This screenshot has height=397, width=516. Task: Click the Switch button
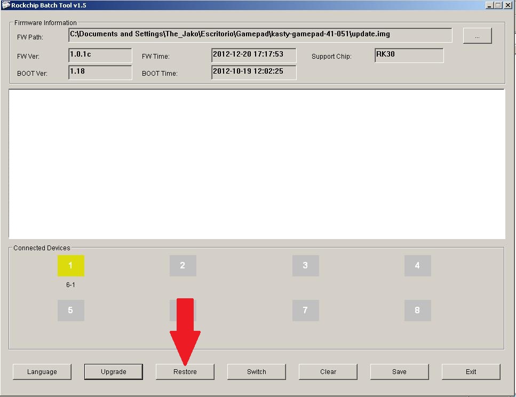pyautogui.click(x=256, y=371)
